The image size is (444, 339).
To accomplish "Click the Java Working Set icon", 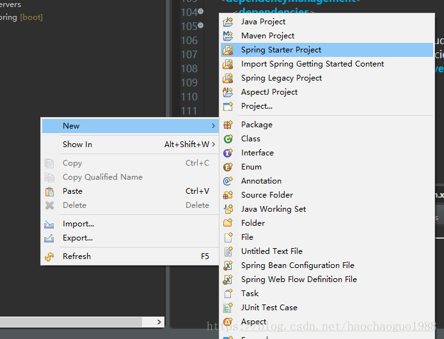I will [x=228, y=209].
